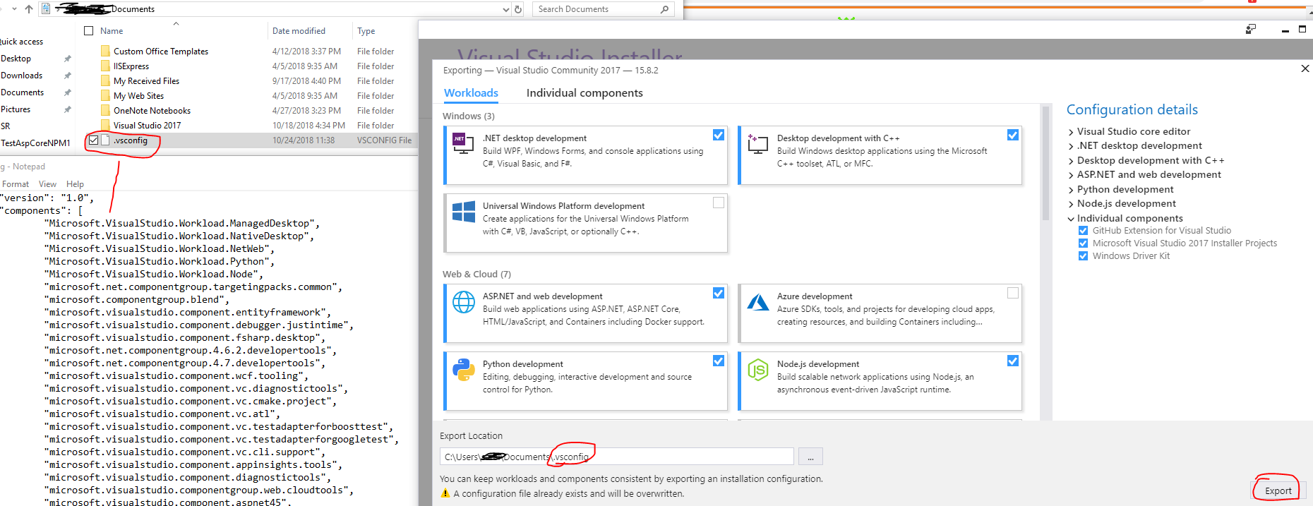This screenshot has width=1313, height=506.
Task: Uncheck Windows Driver Kit component
Action: (x=1083, y=256)
